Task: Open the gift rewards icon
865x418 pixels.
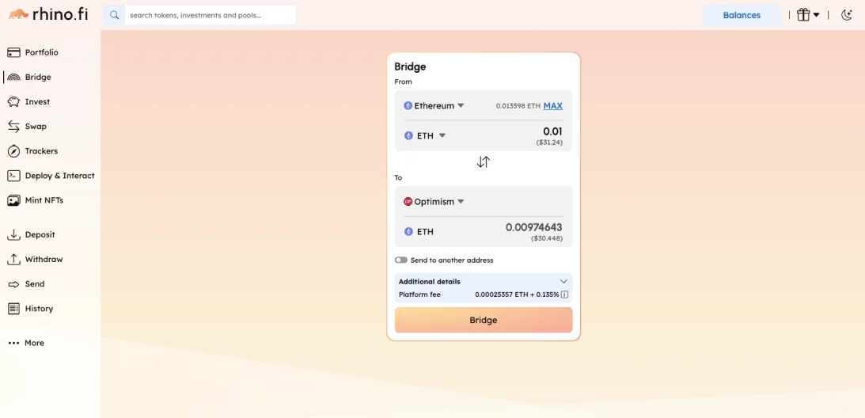Action: pyautogui.click(x=803, y=15)
